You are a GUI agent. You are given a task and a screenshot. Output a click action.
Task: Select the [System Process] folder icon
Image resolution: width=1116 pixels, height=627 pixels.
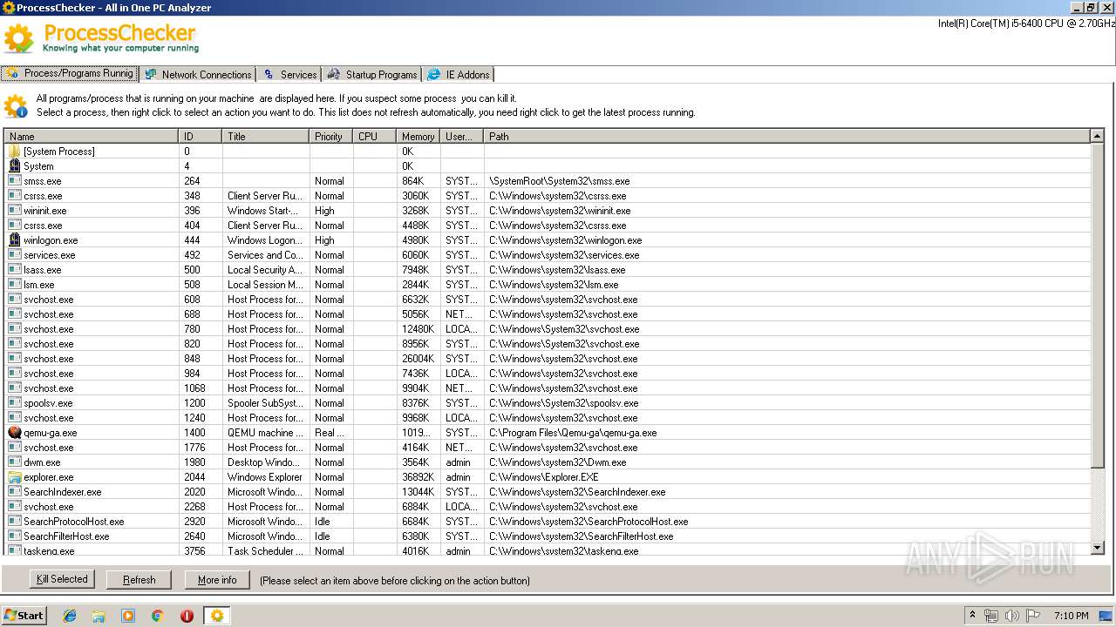point(14,152)
